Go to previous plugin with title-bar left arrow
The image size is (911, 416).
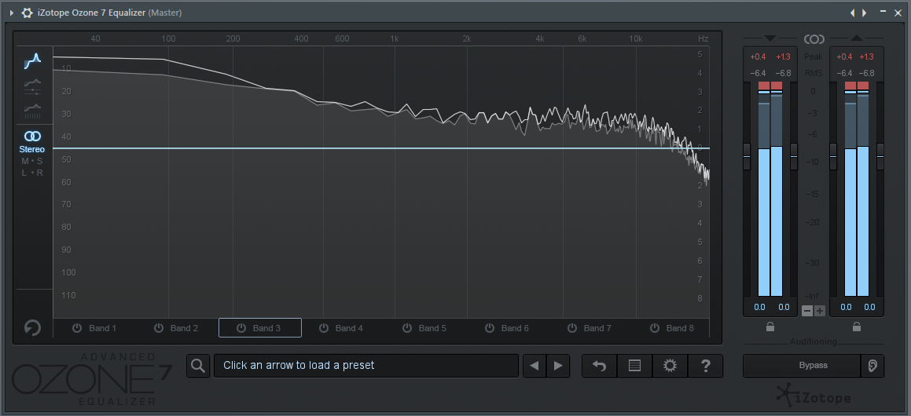pos(853,13)
